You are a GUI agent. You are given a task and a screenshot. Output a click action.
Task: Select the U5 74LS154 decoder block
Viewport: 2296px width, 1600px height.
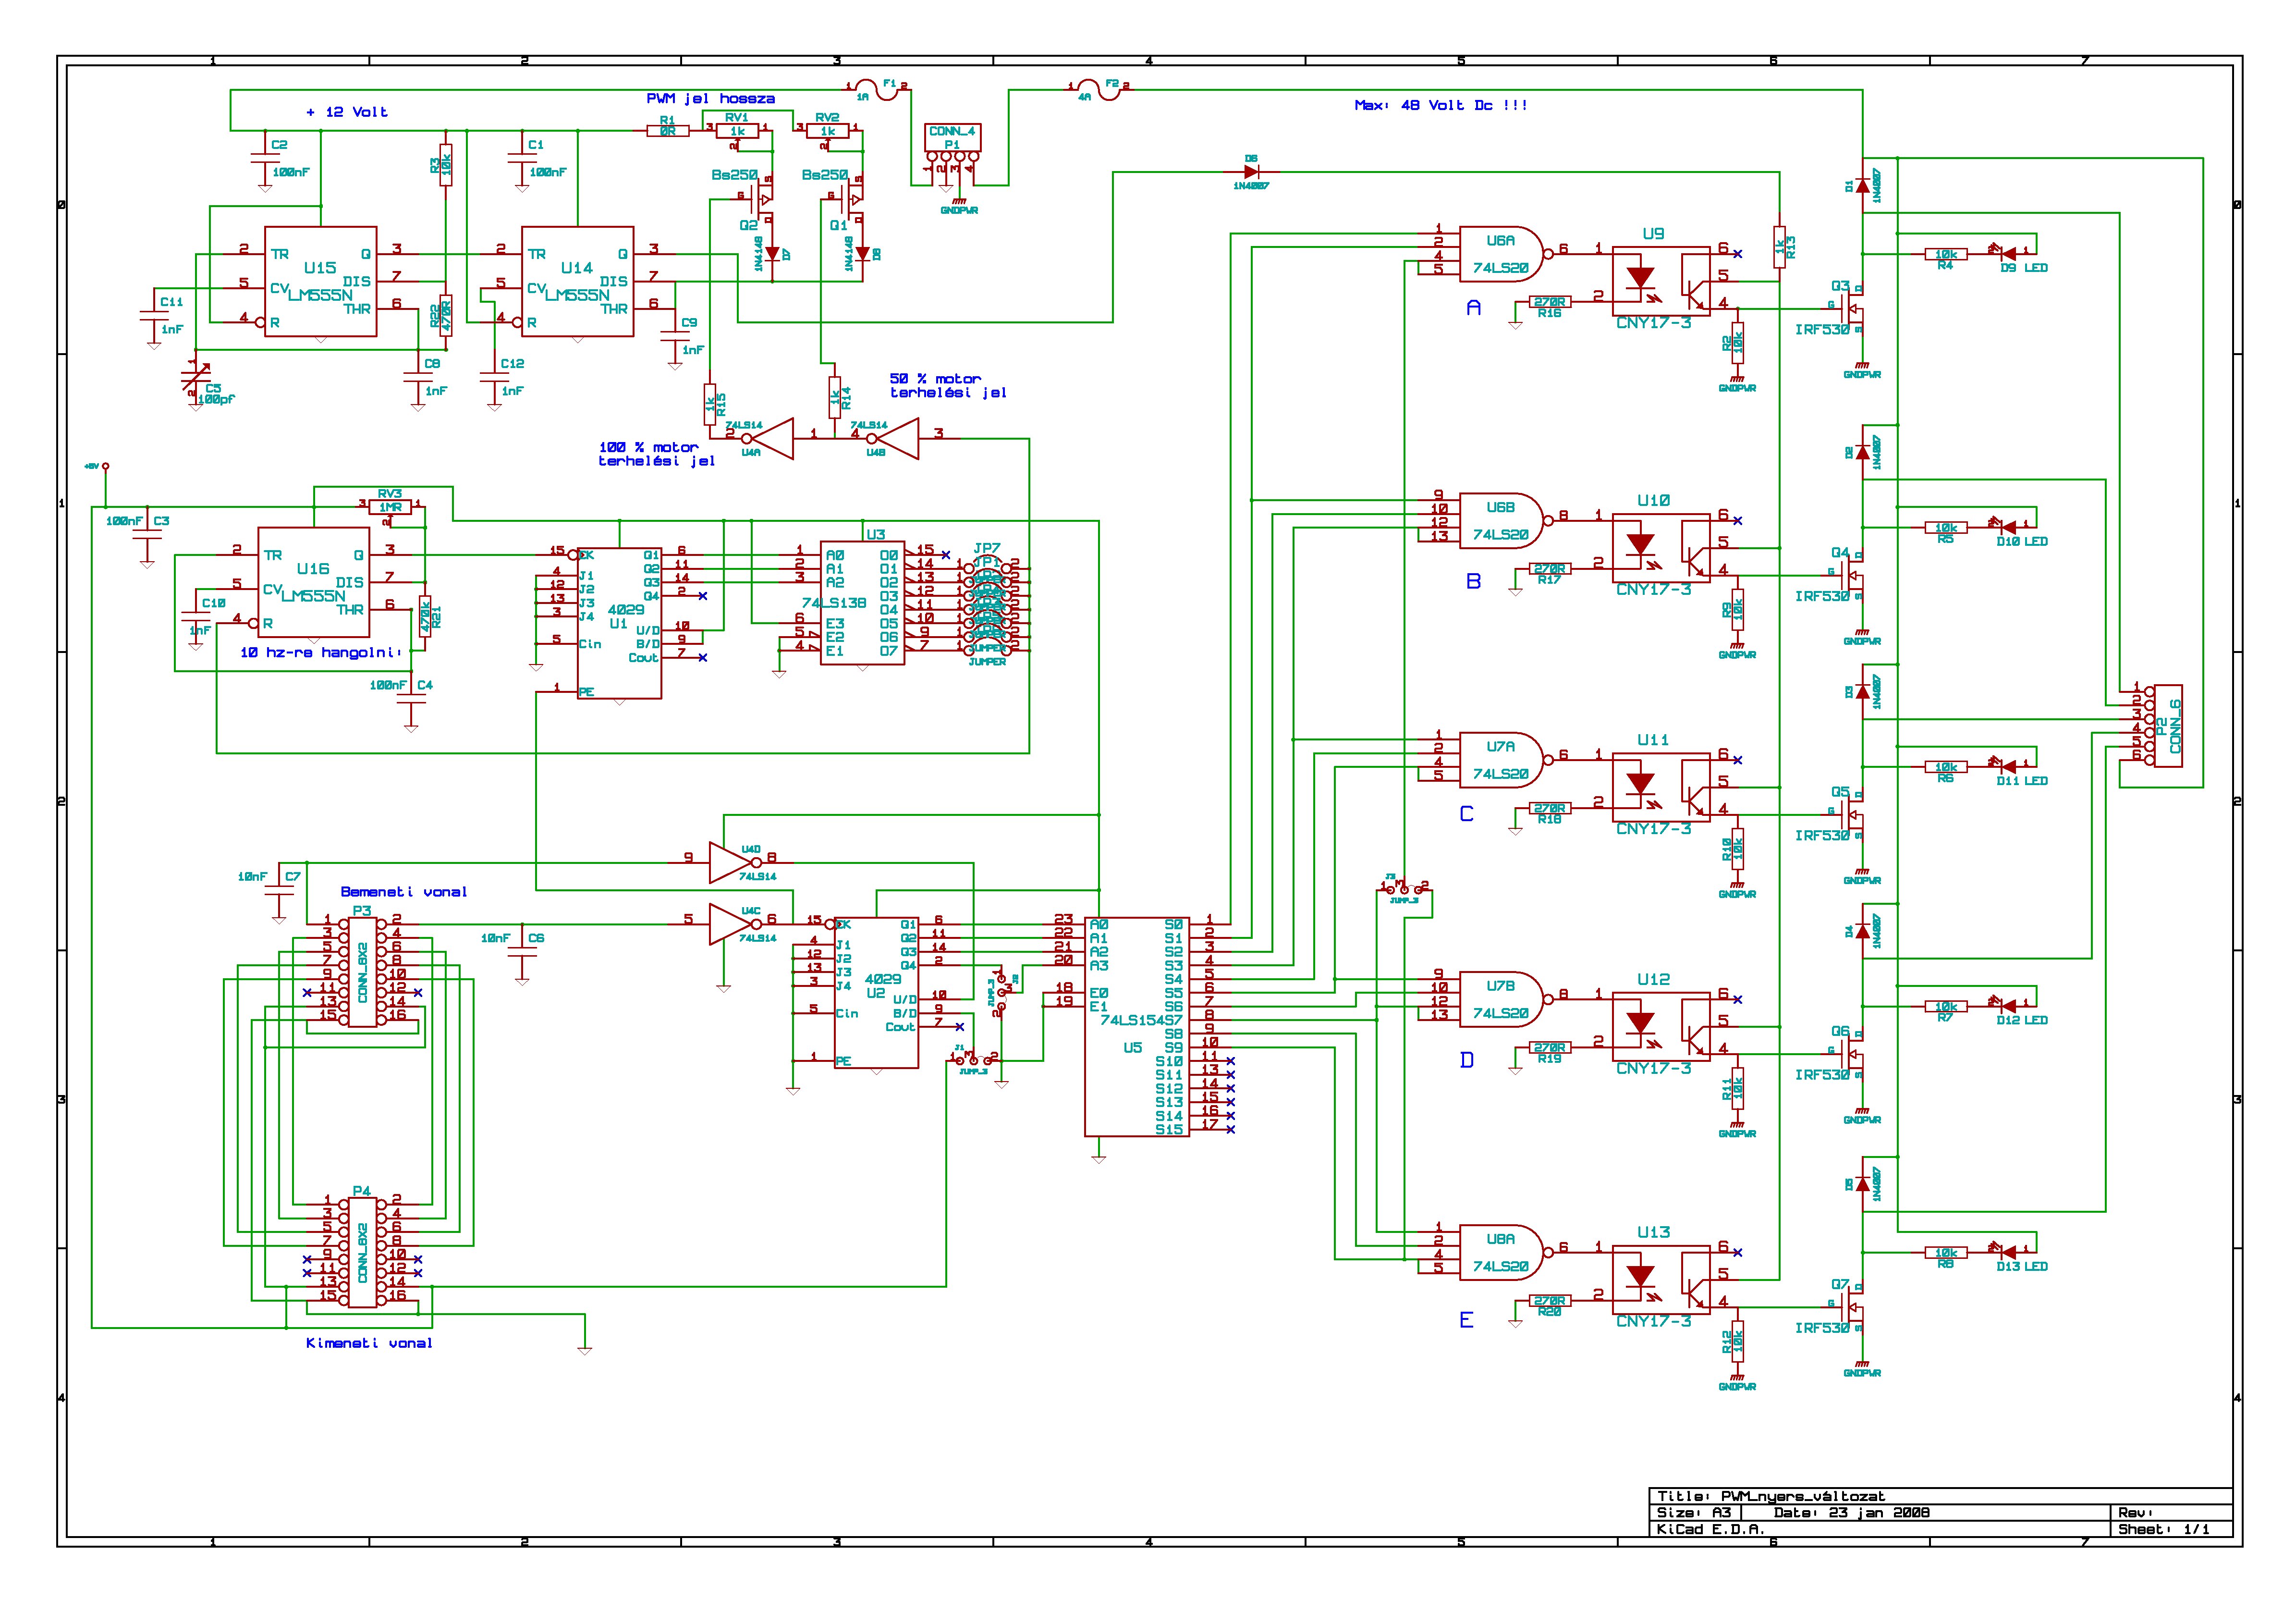[1136, 1026]
